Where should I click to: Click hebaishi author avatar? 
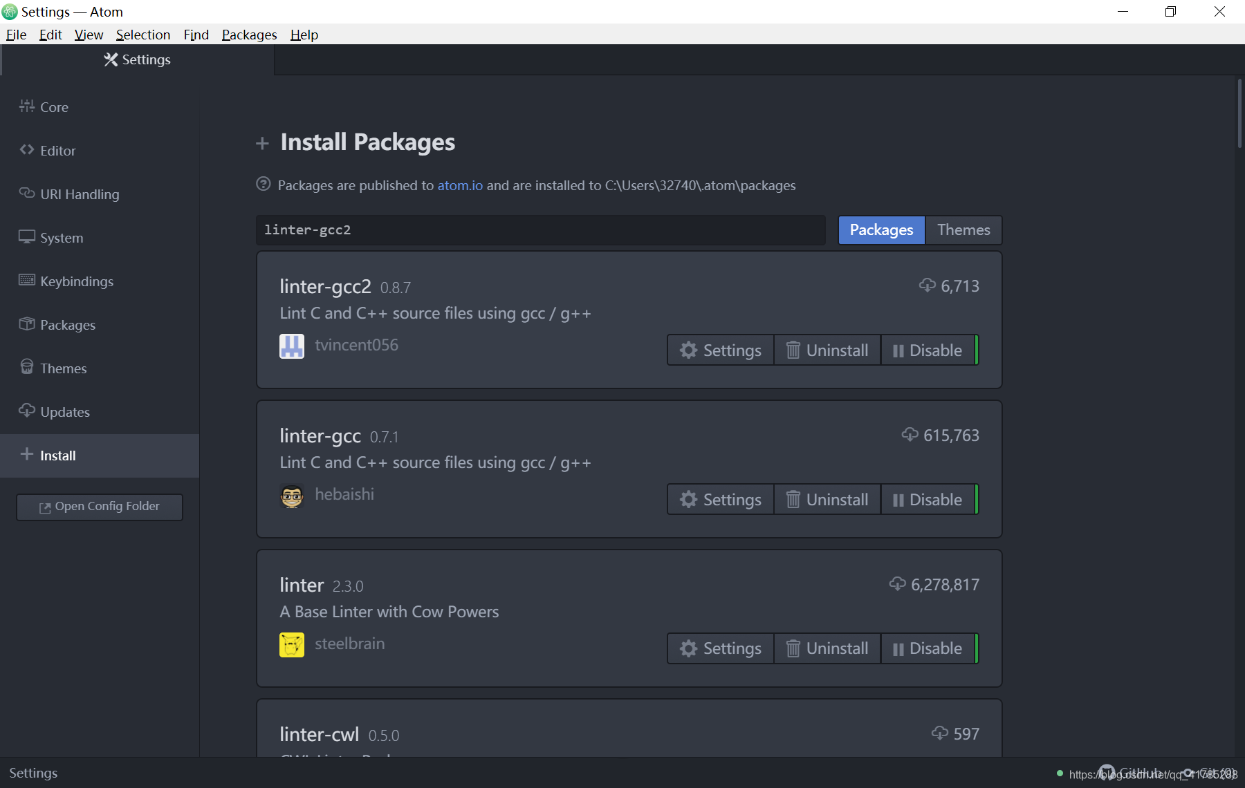[x=292, y=495]
